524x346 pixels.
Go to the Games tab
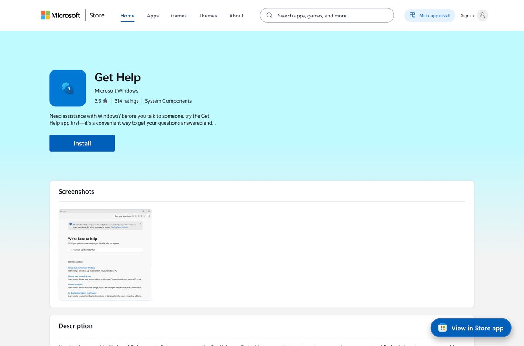point(179,16)
